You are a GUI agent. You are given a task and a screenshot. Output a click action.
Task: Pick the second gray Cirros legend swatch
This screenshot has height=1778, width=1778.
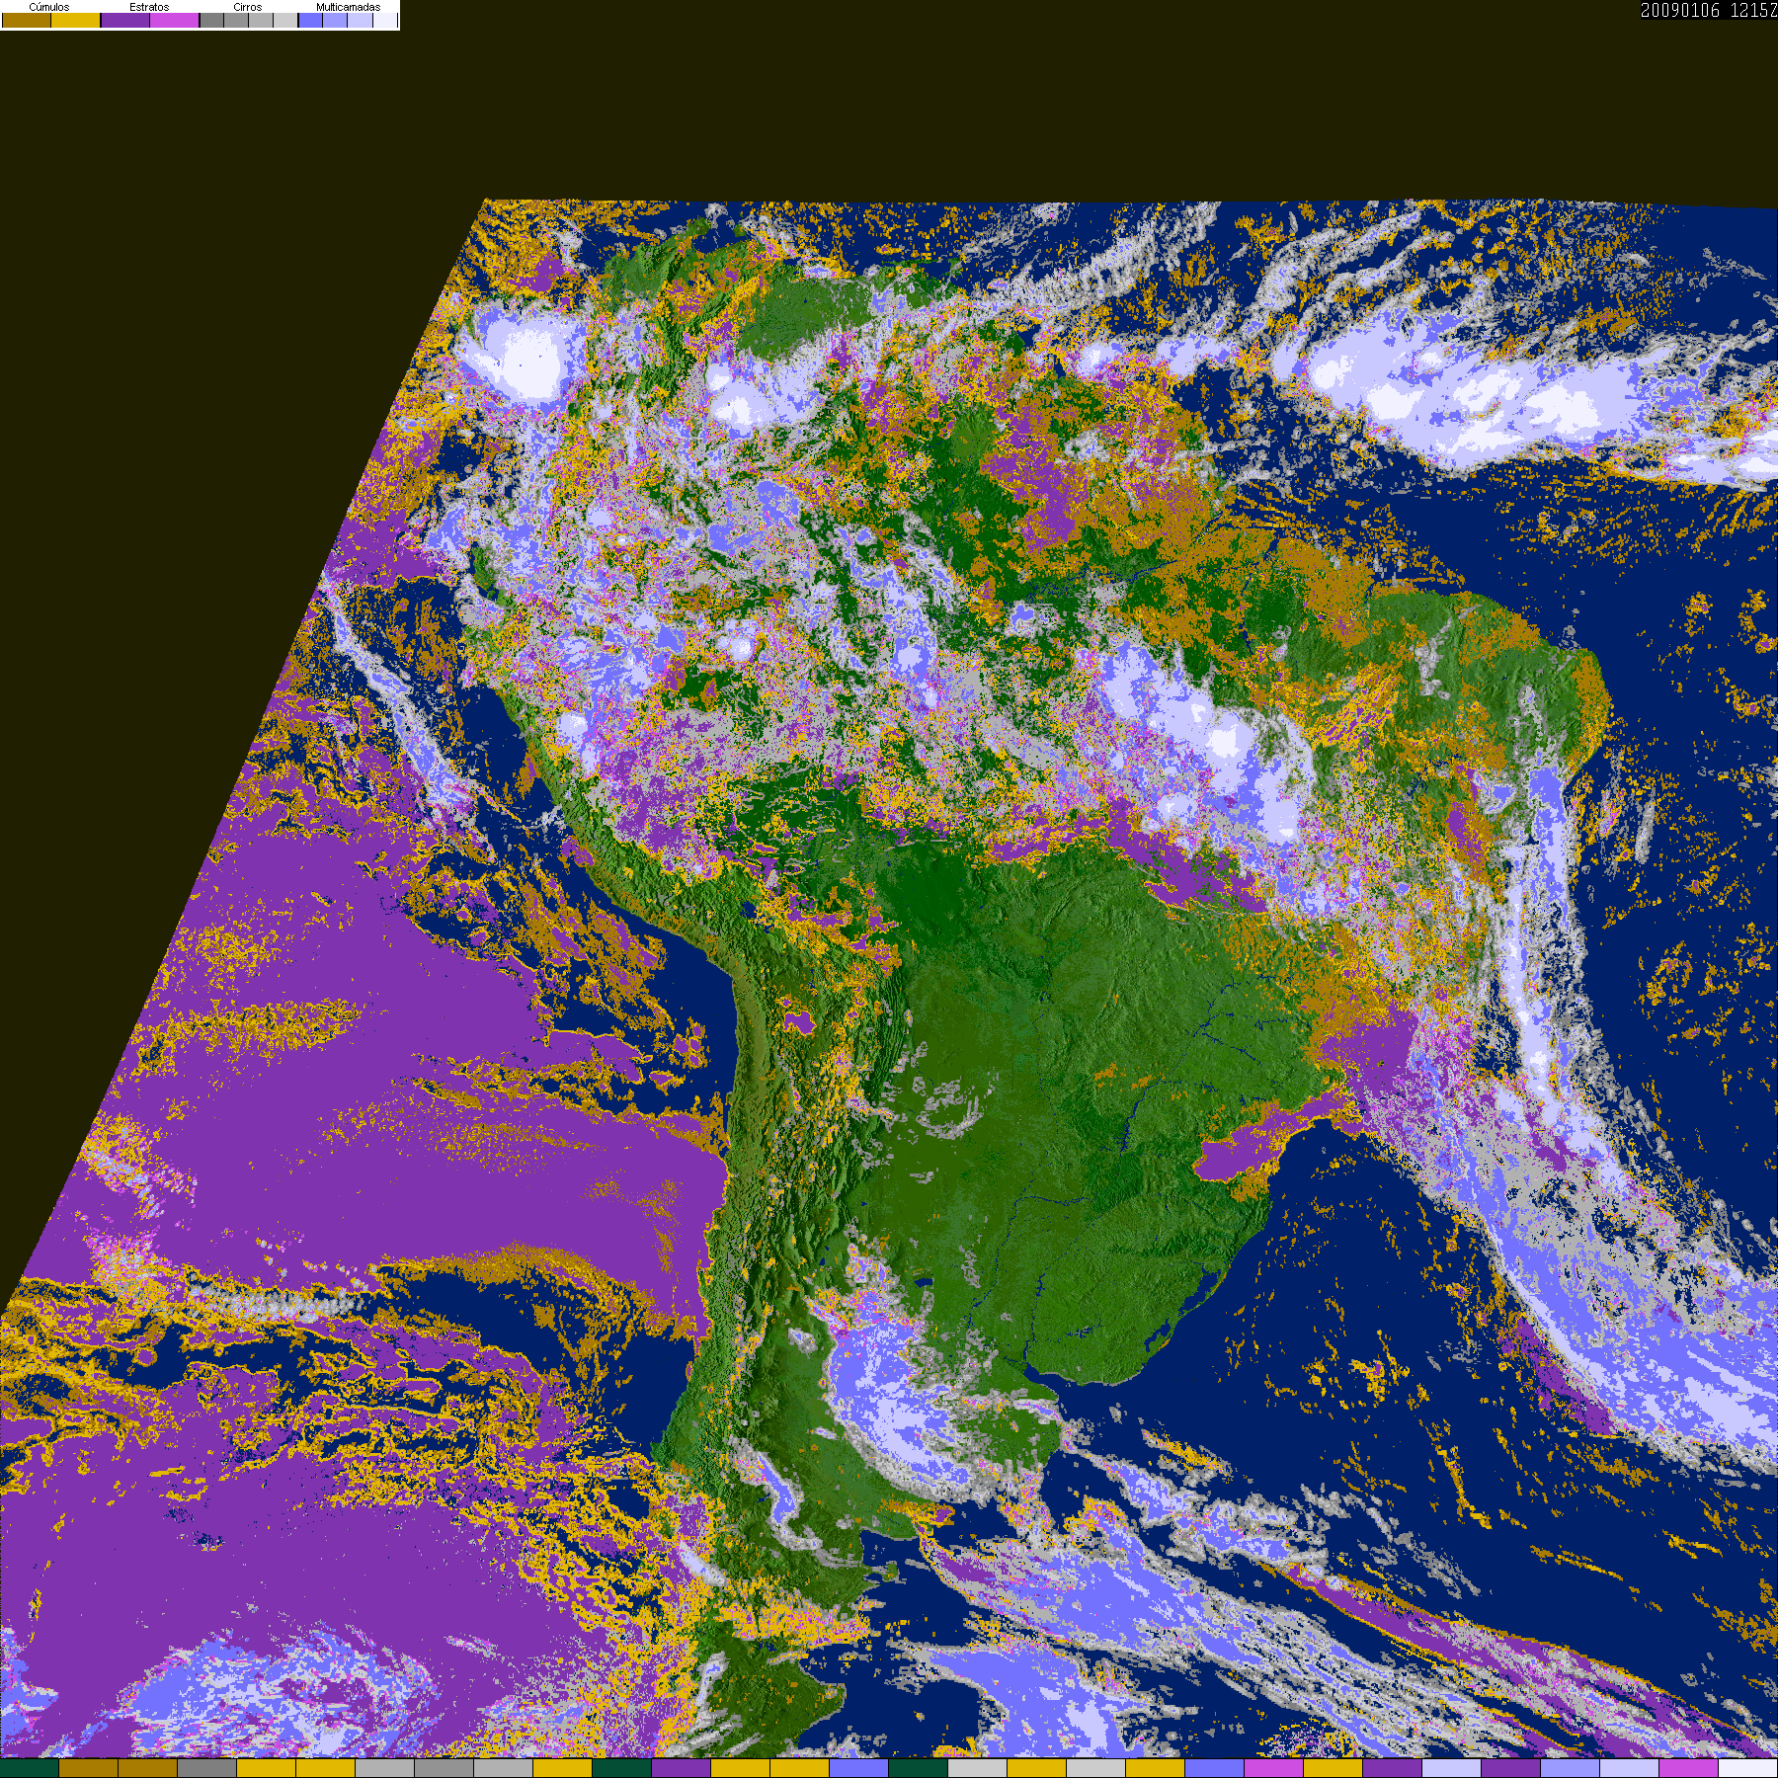(236, 21)
